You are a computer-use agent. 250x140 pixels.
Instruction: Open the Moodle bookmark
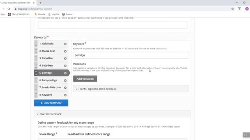point(40,14)
